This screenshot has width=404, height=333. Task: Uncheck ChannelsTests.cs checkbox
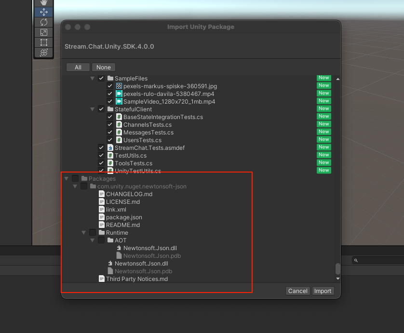tap(110, 125)
